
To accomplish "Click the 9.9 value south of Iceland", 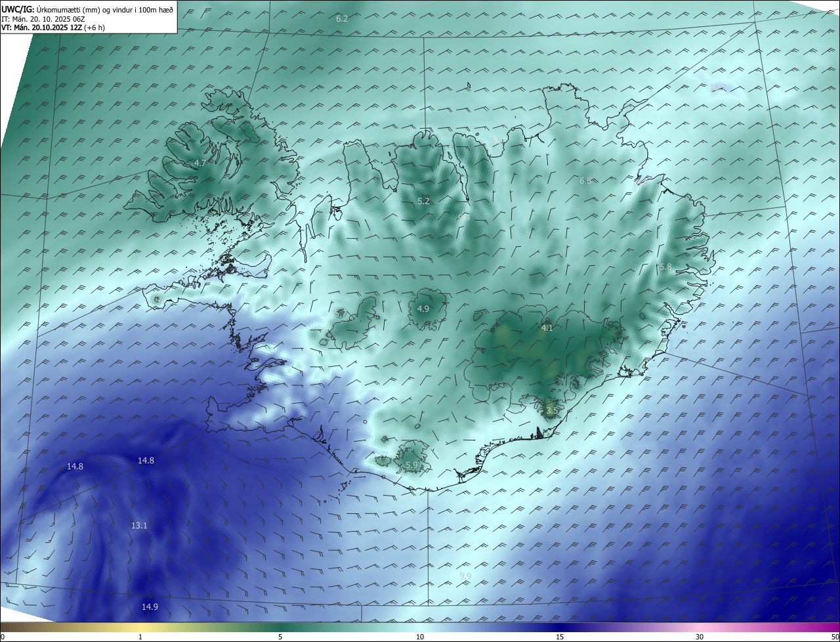I will pos(465,576).
